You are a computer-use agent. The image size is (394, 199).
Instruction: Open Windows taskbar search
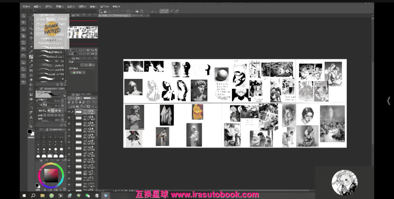coord(33,196)
